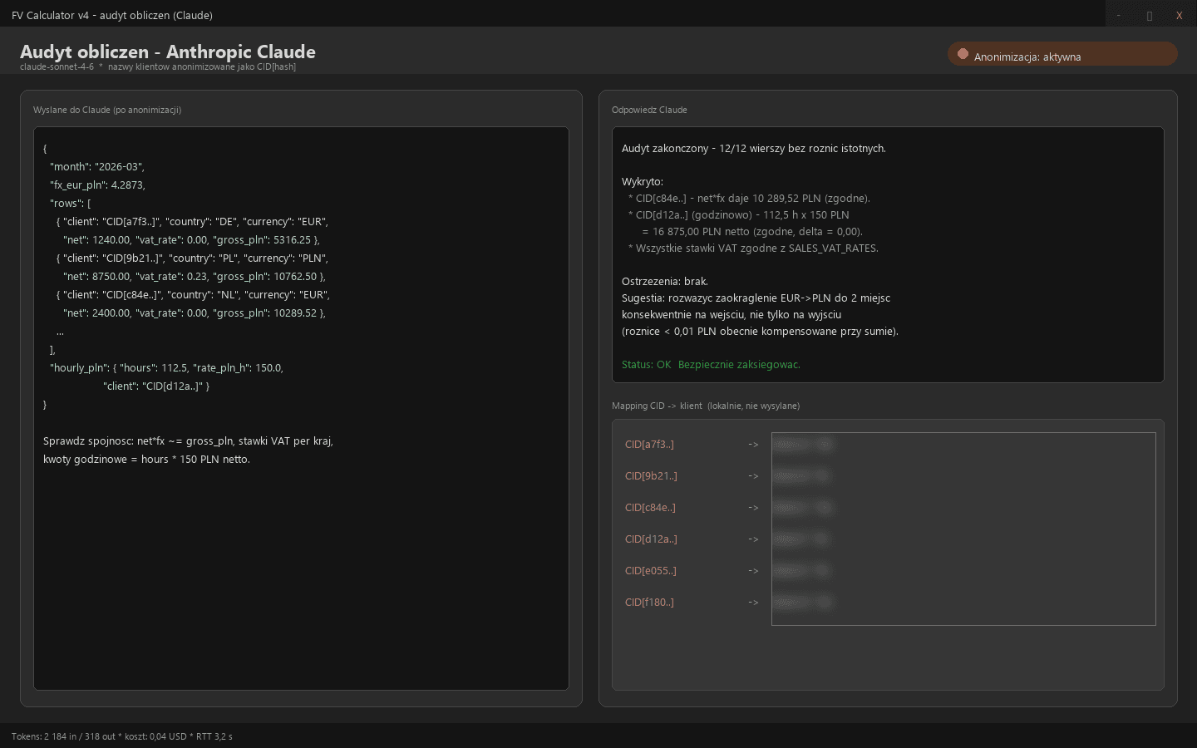The height and width of the screenshot is (748, 1197).
Task: Click the Mapping CID -> klient label
Action: pyautogui.click(x=706, y=406)
